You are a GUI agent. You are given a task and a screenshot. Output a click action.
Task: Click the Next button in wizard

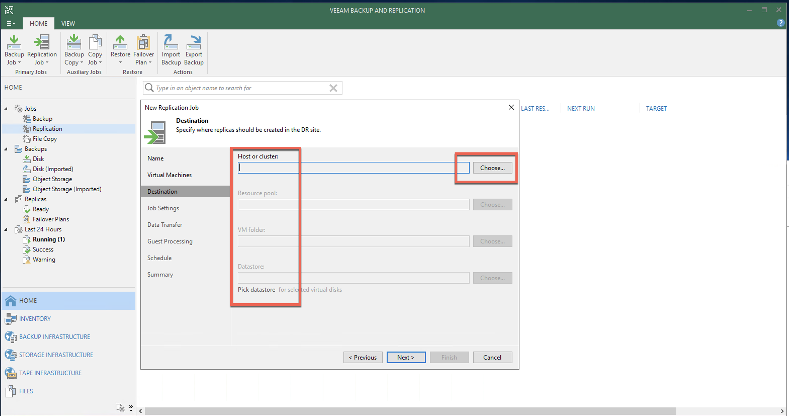[x=406, y=357]
